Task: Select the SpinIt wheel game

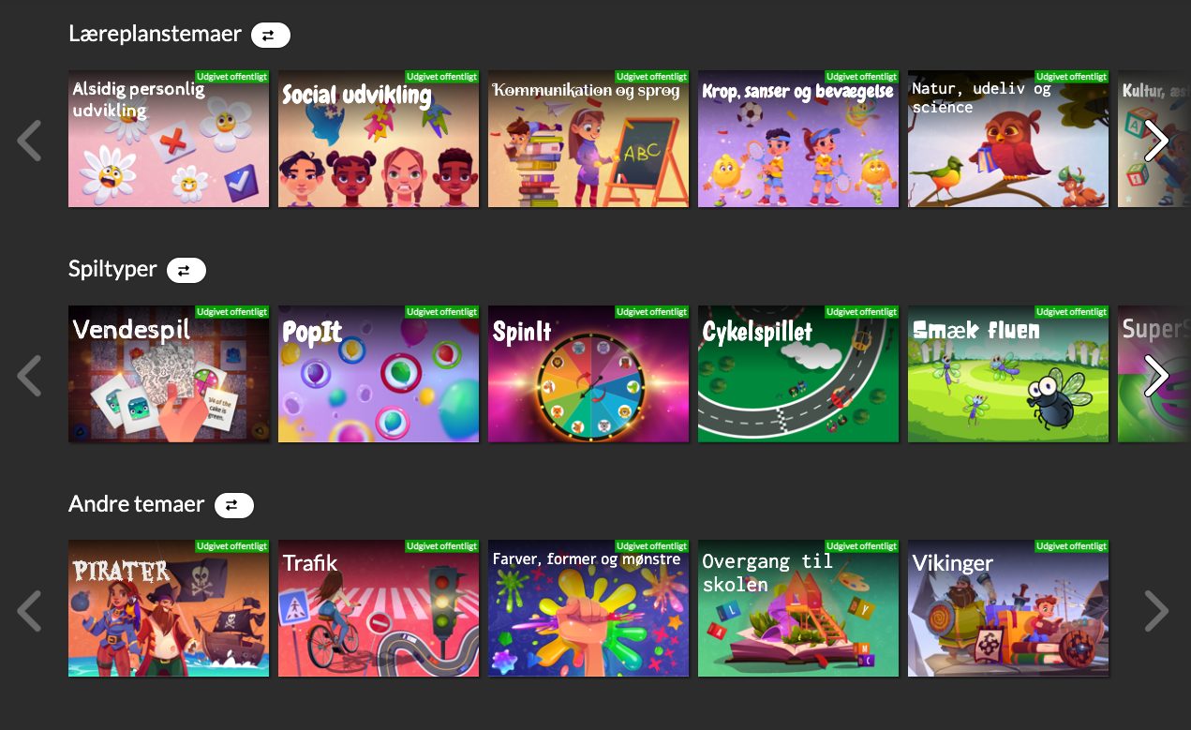Action: [588, 374]
